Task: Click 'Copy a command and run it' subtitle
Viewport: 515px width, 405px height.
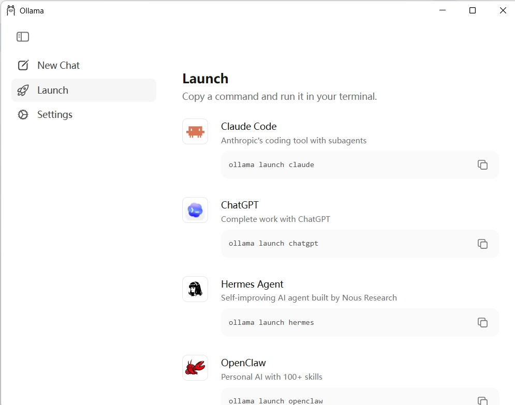Action: click(x=279, y=97)
